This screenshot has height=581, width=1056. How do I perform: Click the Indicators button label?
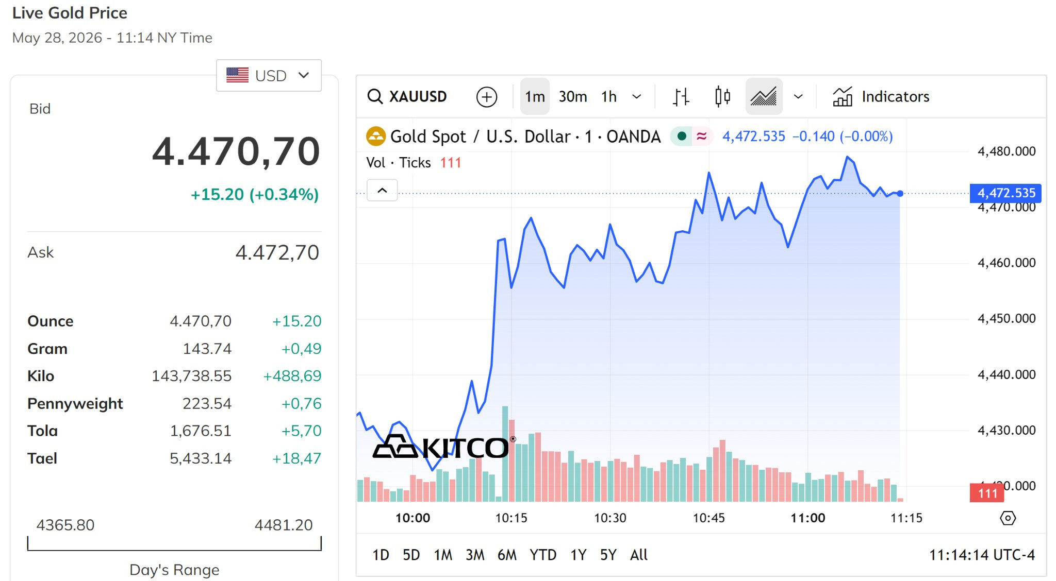point(895,96)
